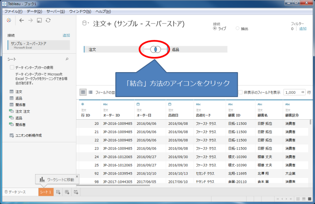Apply row count with the arrow button
Image resolution: width=315 pixels, height=204 pixels.
point(303,92)
